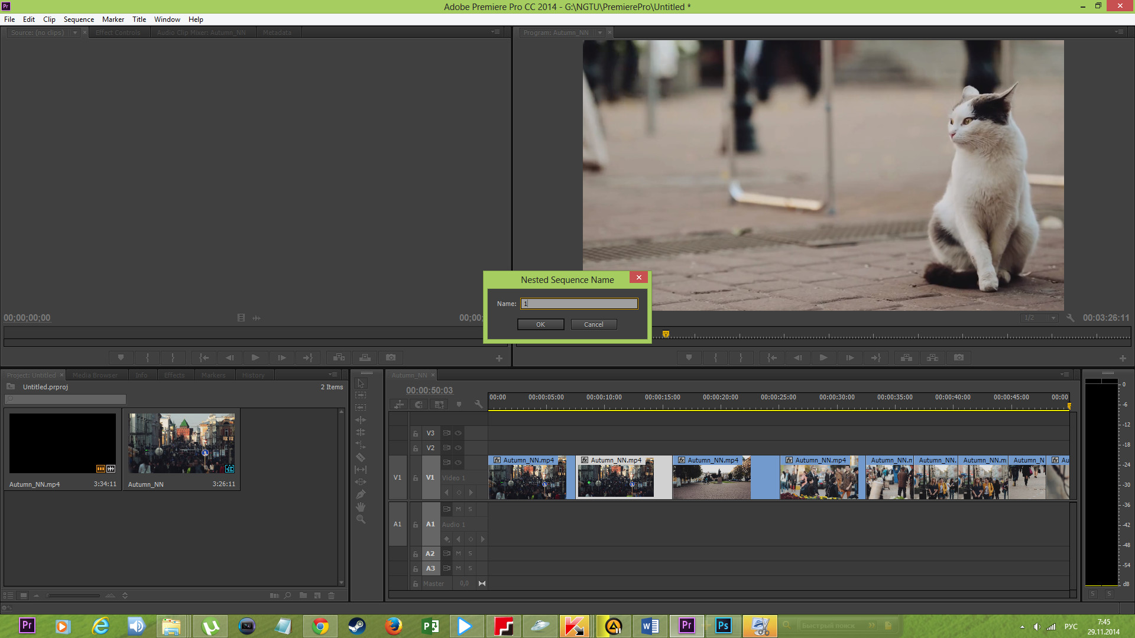Mute the A1 audio track

(458, 509)
